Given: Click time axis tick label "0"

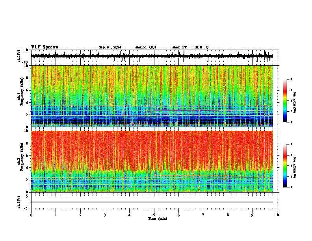Looking at the screenshot, I should (x=31, y=215).
